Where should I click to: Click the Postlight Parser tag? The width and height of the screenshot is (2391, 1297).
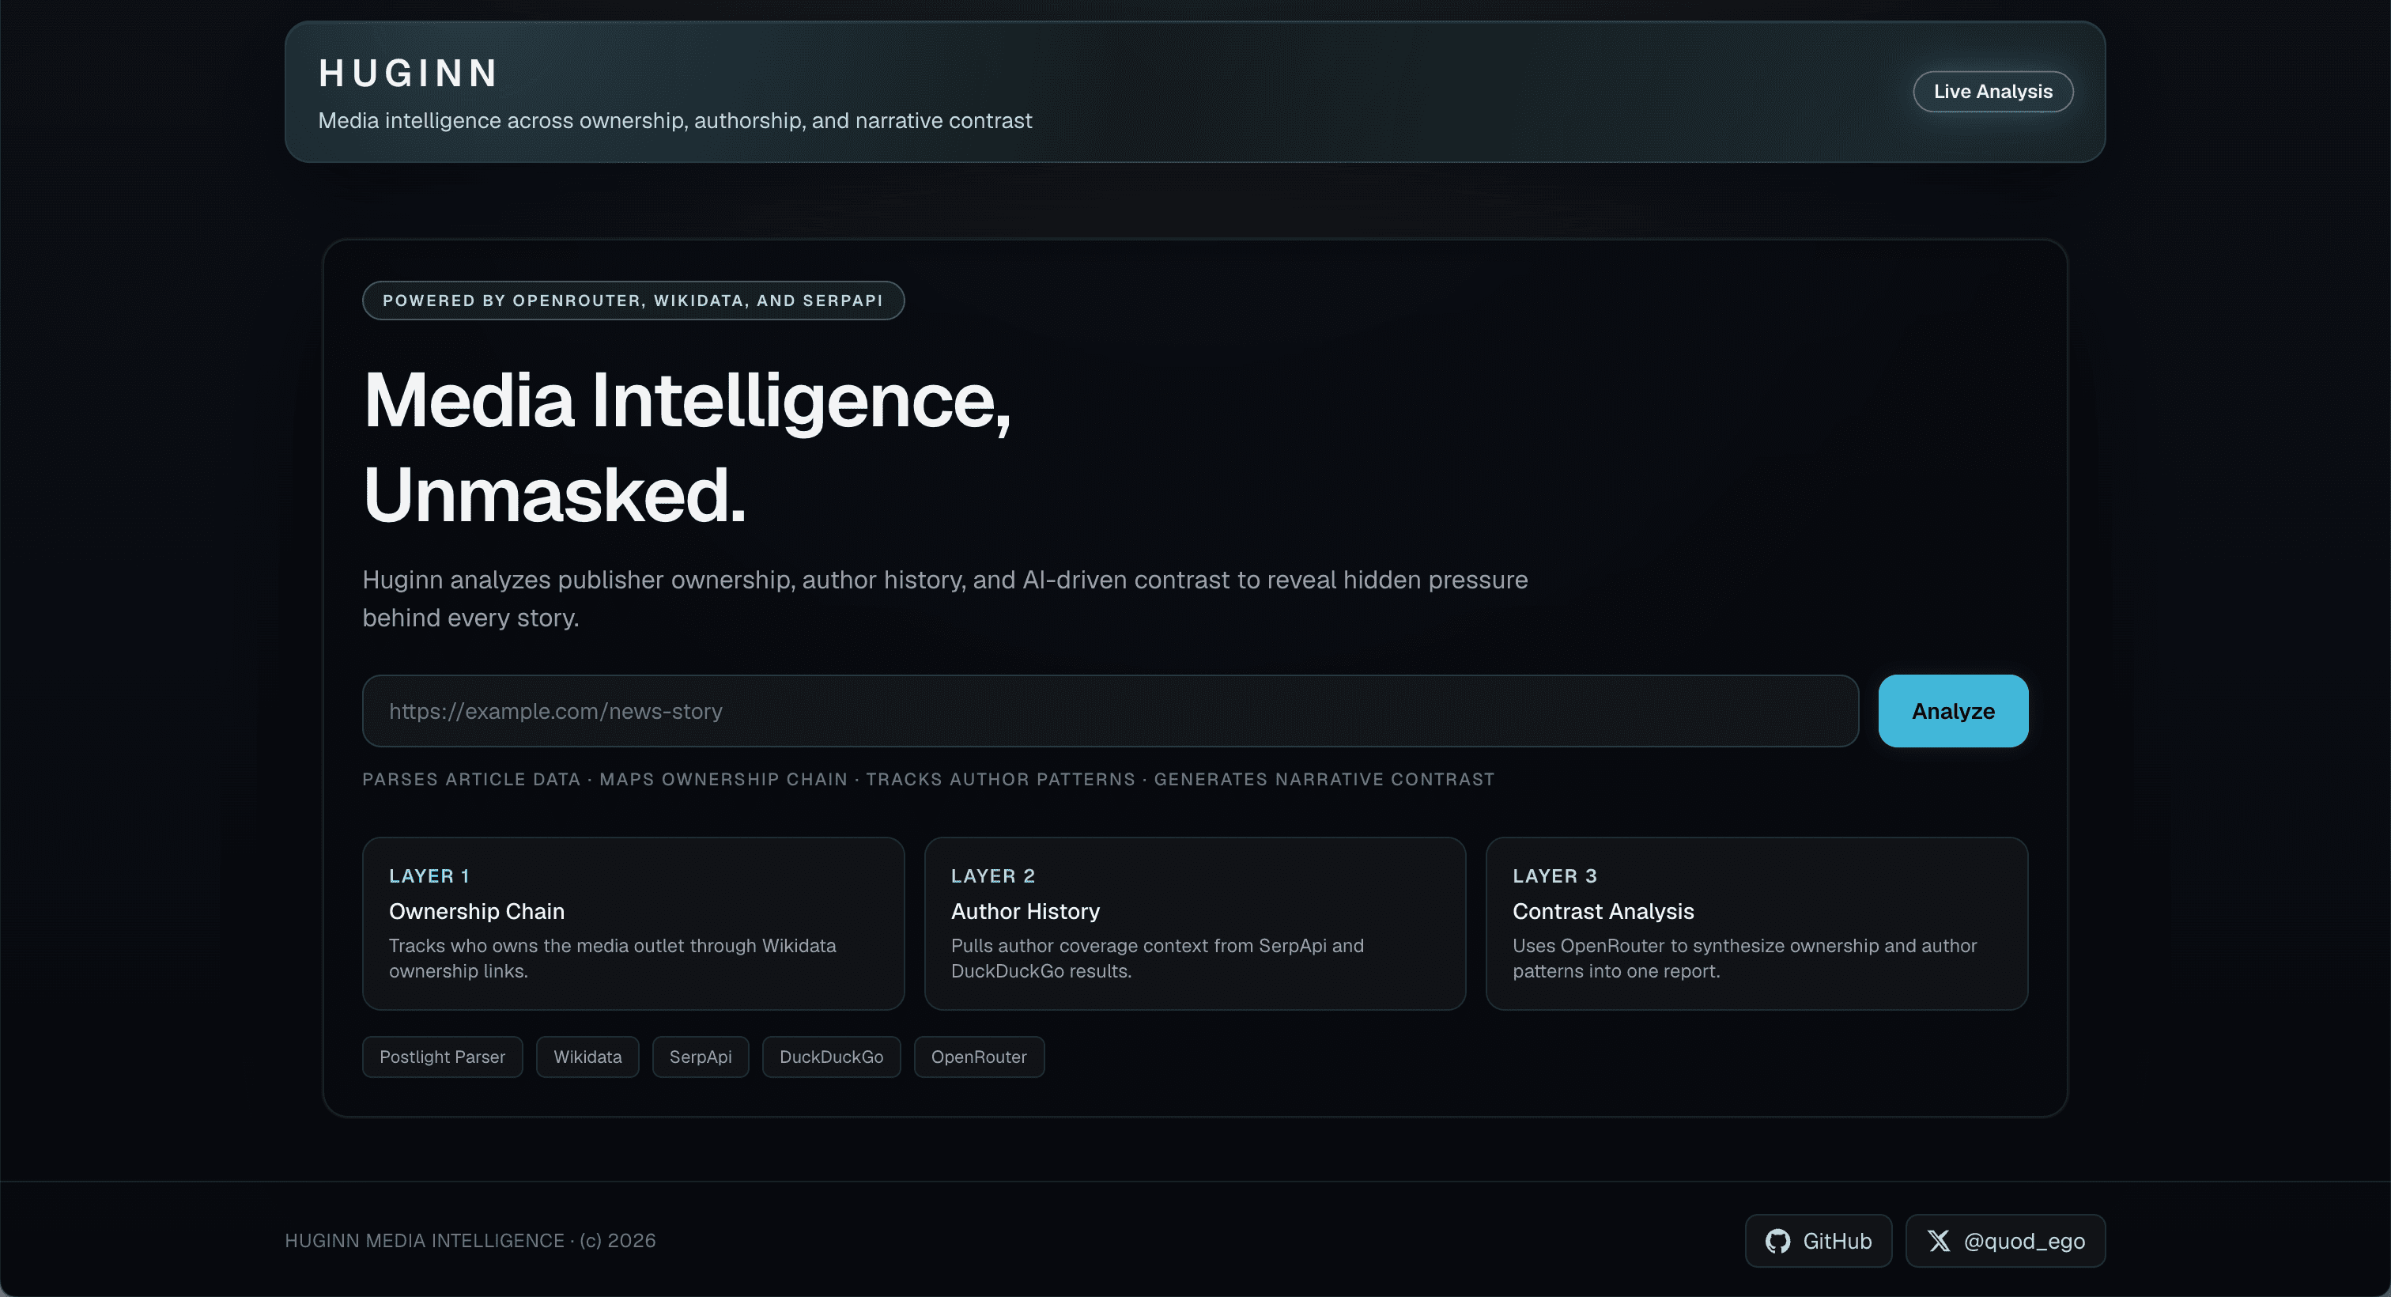[442, 1057]
